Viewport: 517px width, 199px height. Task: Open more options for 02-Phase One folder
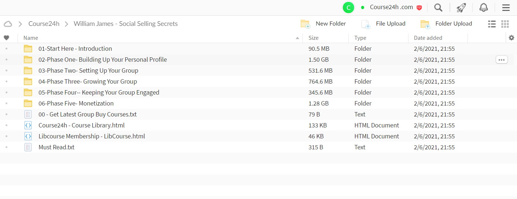click(x=502, y=60)
